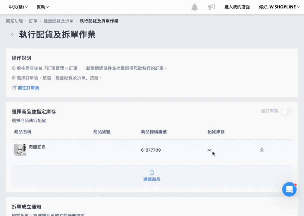Screen dimensions: 304x216
Task: Toggle the 自訂庫存 switch
Action: point(286,111)
